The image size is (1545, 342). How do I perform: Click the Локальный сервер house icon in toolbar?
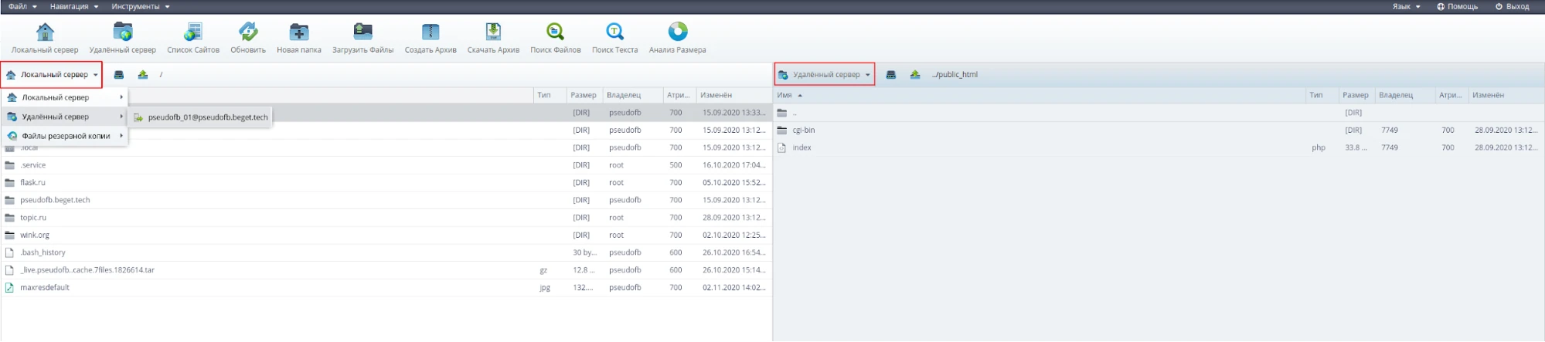coord(45,32)
